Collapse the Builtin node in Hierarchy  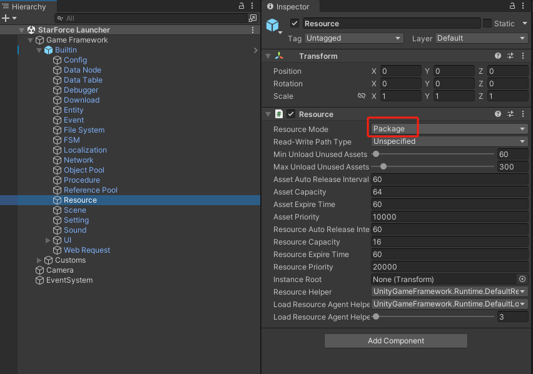39,49
